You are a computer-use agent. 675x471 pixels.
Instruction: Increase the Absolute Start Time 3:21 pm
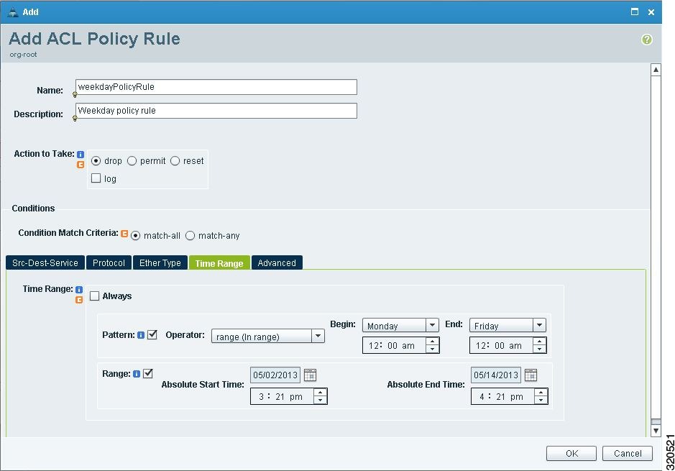point(321,392)
